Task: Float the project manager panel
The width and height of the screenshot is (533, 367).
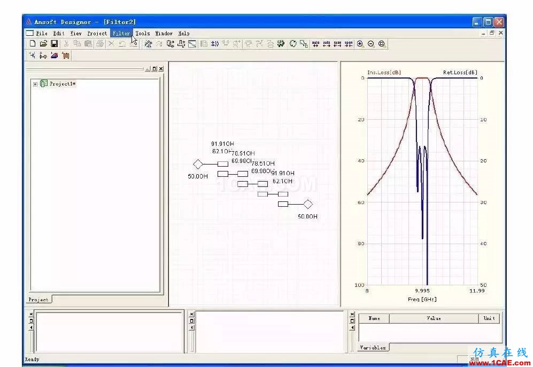Action: tap(155, 68)
